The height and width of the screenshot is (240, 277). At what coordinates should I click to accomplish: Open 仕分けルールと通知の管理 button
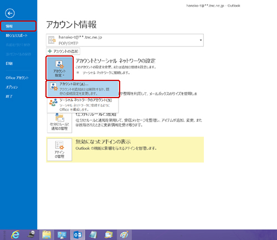click(x=59, y=122)
